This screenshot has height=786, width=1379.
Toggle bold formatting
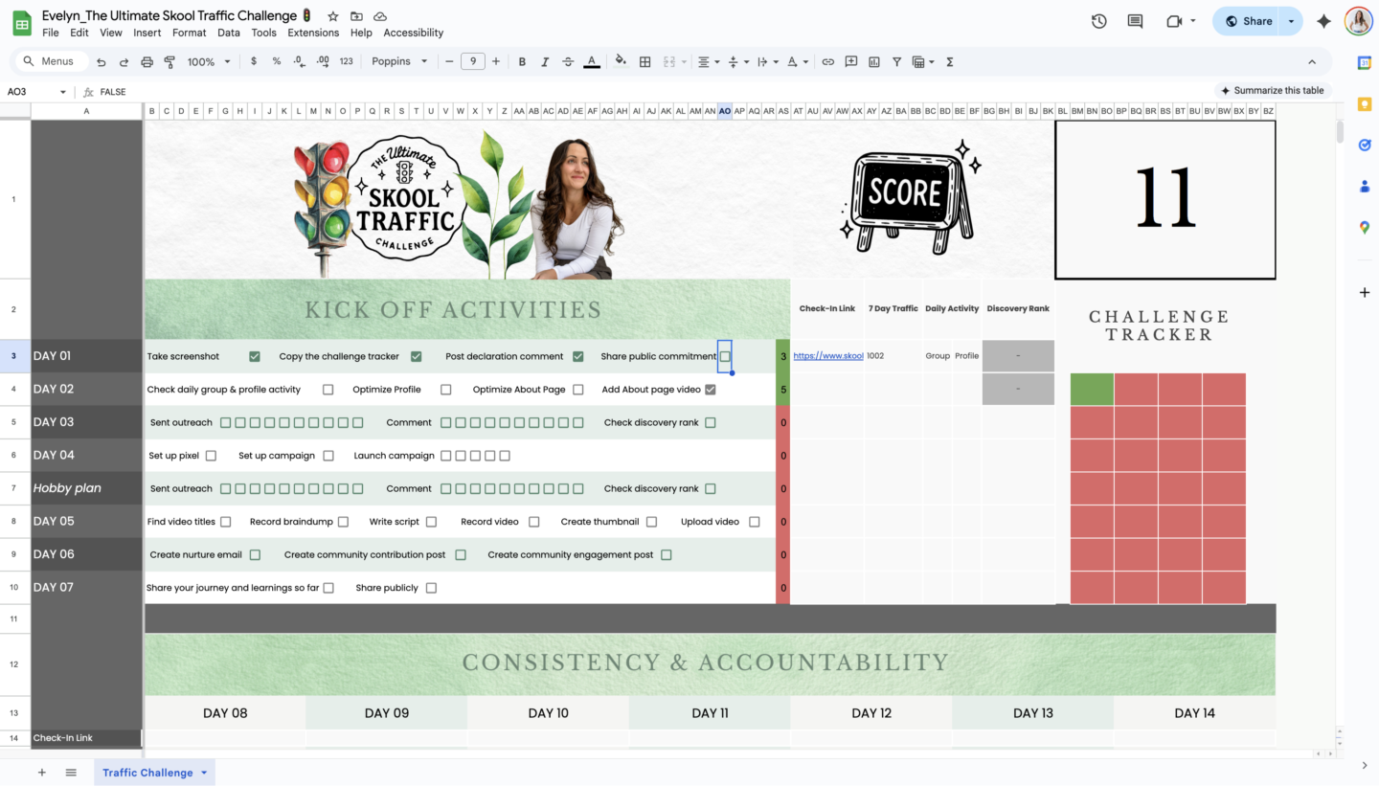[522, 61]
